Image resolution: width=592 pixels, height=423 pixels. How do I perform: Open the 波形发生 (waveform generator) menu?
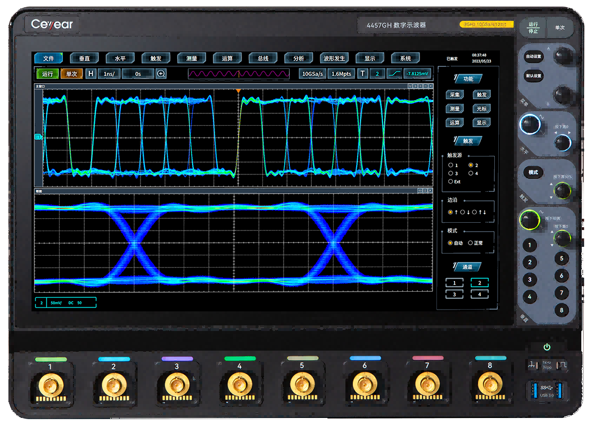click(334, 58)
